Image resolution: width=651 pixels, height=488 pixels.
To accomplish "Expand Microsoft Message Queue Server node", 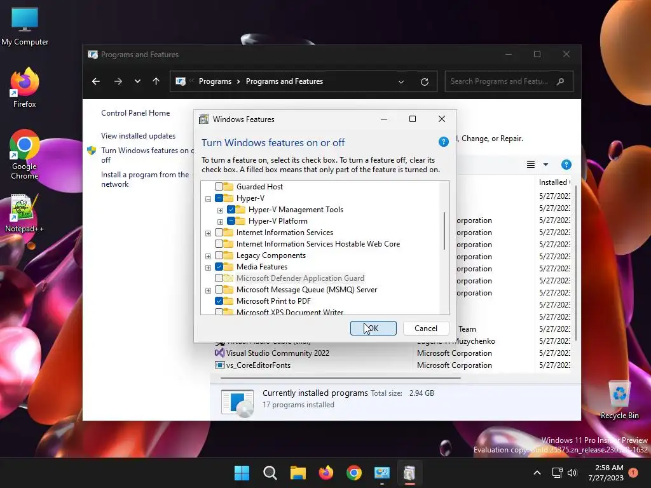I will click(x=208, y=290).
